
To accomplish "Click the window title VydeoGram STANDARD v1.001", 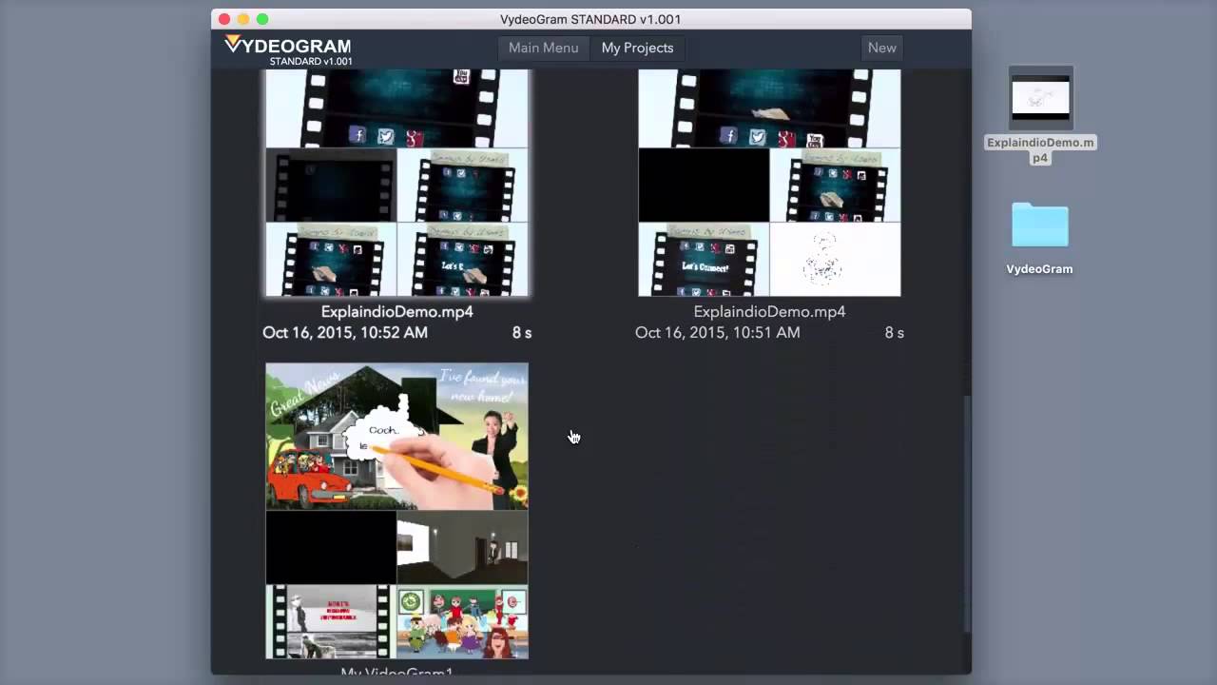I will pos(590,19).
